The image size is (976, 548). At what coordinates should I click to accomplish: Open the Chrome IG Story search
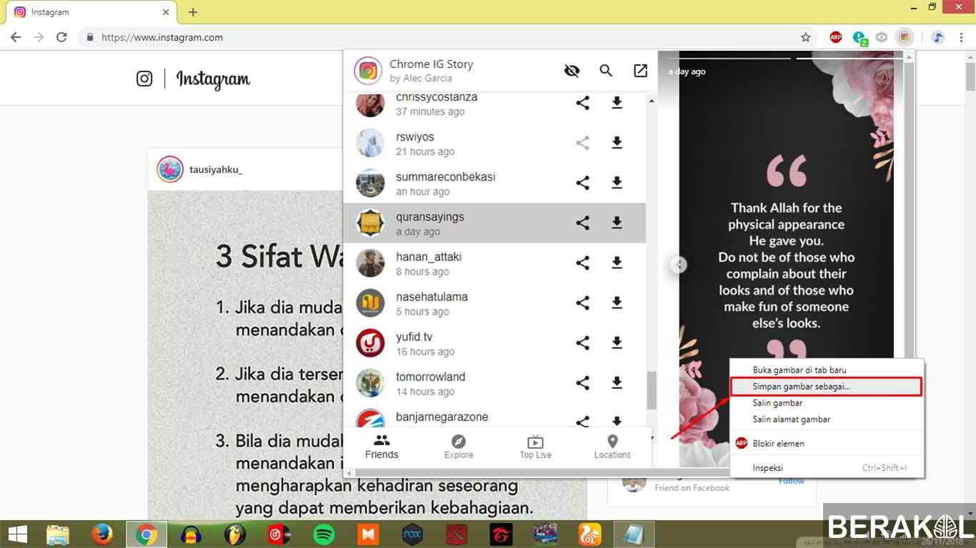coord(606,71)
